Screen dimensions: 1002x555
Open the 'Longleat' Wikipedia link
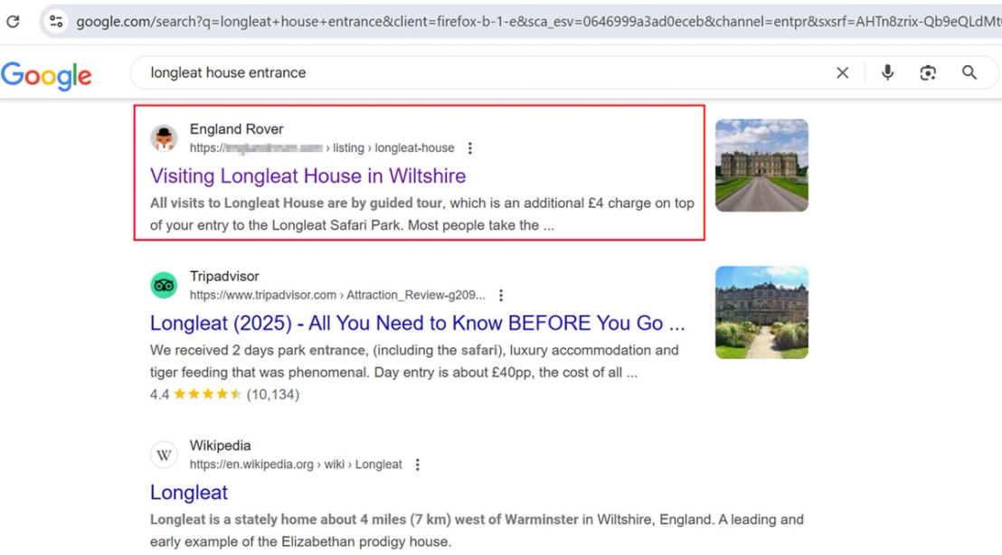pyautogui.click(x=188, y=493)
